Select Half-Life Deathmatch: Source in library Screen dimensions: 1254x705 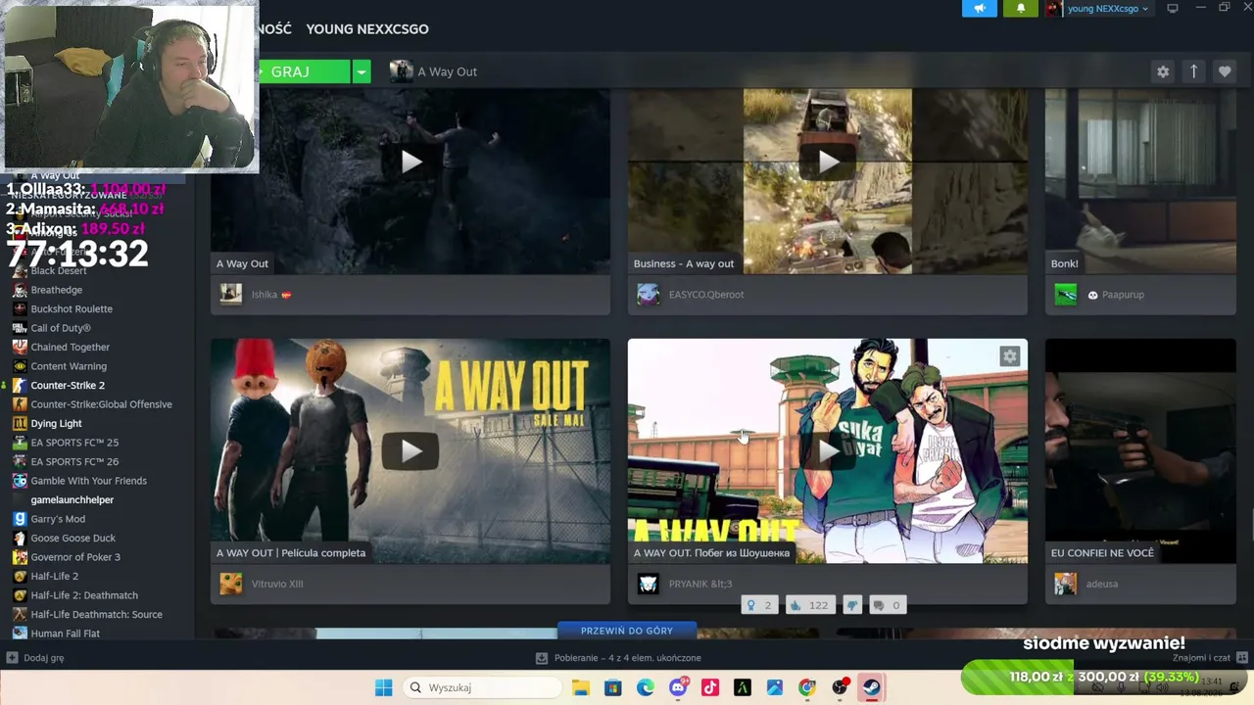(96, 615)
